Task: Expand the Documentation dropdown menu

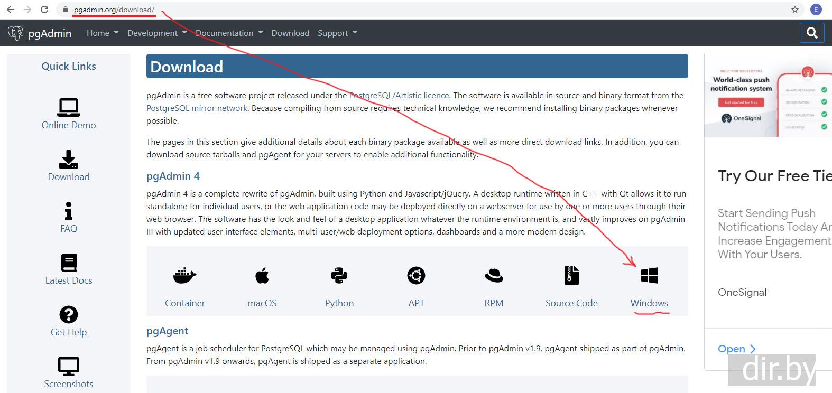Action: tap(229, 33)
